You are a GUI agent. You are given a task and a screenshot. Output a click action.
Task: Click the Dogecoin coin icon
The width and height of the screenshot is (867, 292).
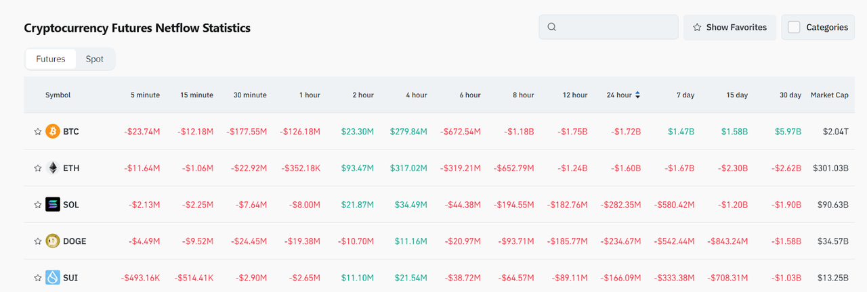53,241
